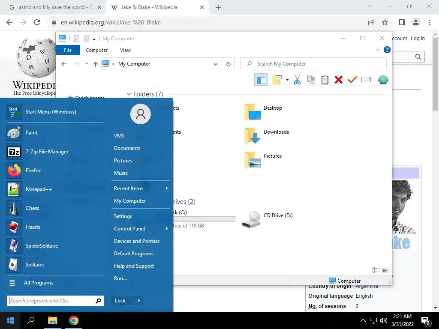Viewport: 439px width, 329px height.
Task: Open the File tab in Explorer
Action: pos(68,50)
